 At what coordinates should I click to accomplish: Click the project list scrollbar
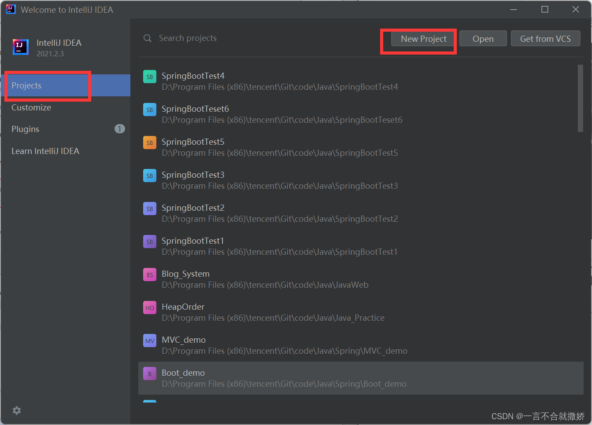580,98
